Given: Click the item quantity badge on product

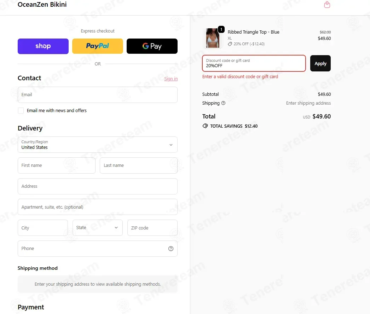Looking at the screenshot, I should tap(221, 29).
